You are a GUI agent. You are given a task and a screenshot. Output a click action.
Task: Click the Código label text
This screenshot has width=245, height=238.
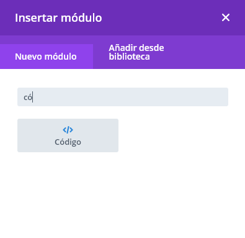pyautogui.click(x=68, y=142)
